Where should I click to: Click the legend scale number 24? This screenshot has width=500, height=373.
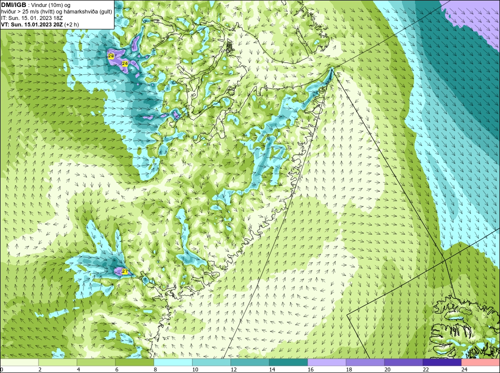(464, 370)
